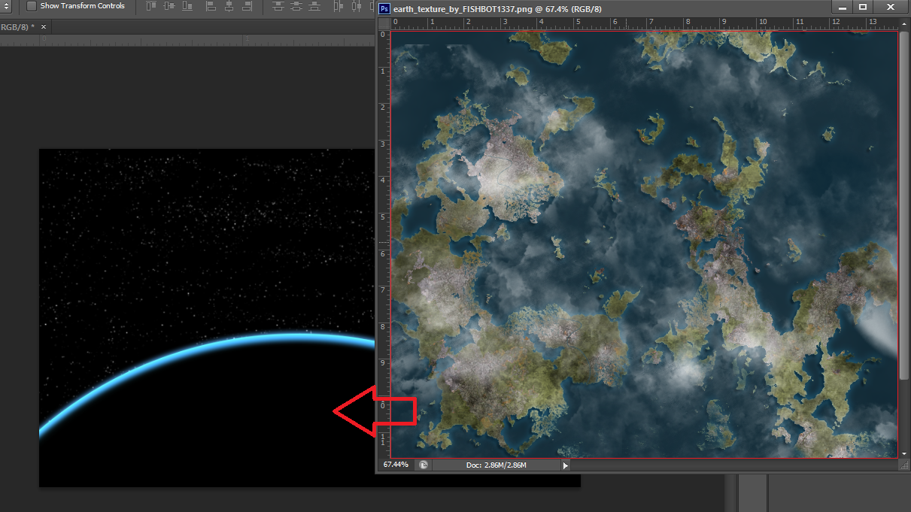Select the Align horizontal centers icon
The height and width of the screenshot is (512, 911).
[229, 7]
